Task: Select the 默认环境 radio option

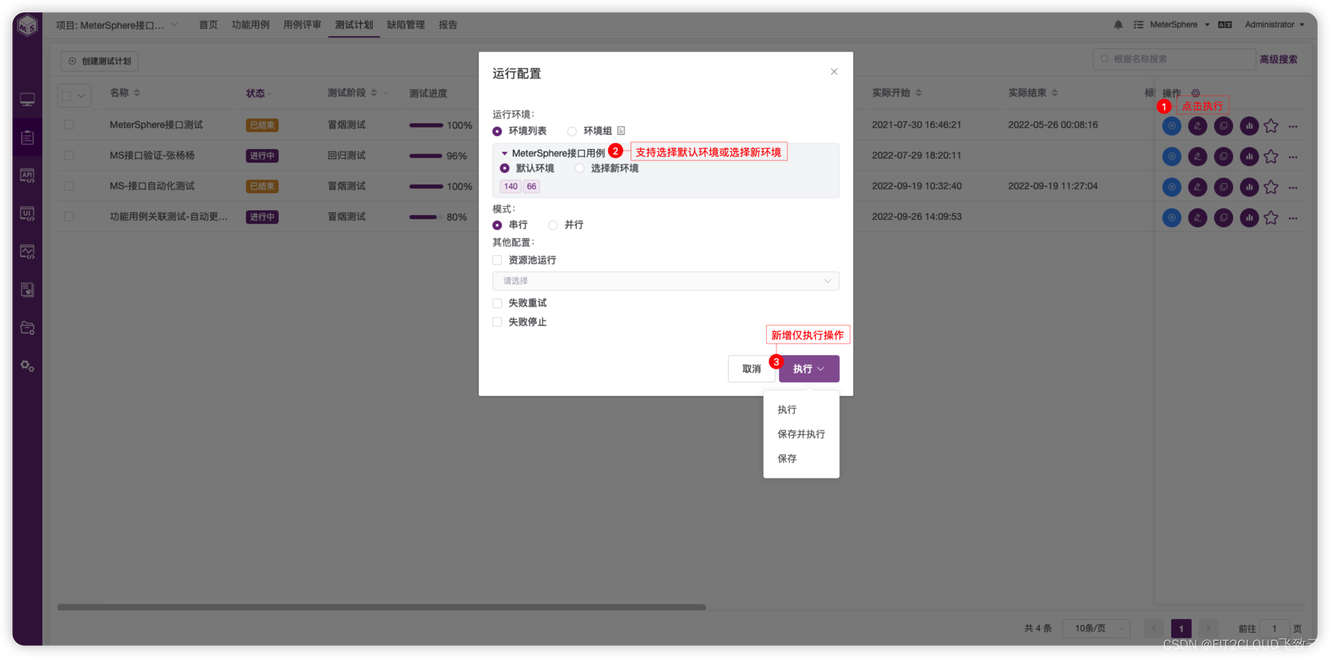Action: [x=505, y=168]
